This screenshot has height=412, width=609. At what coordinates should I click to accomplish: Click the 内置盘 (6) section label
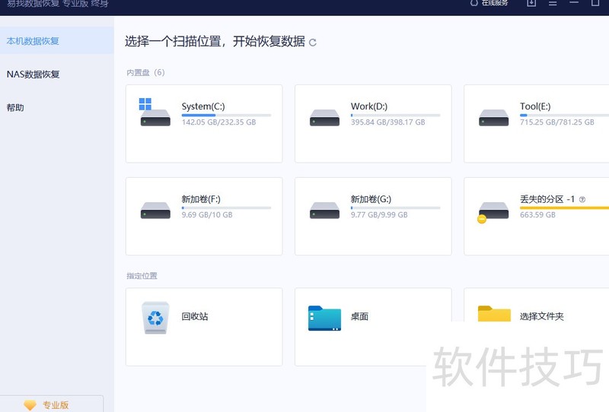point(145,73)
